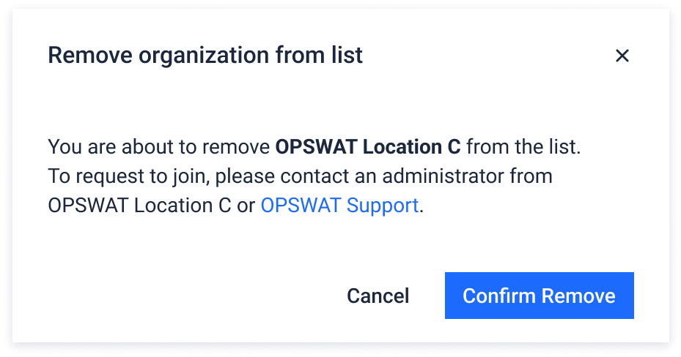This screenshot has width=681, height=357.
Task: Dismiss the Remove organization dialog via X
Action: tap(622, 56)
